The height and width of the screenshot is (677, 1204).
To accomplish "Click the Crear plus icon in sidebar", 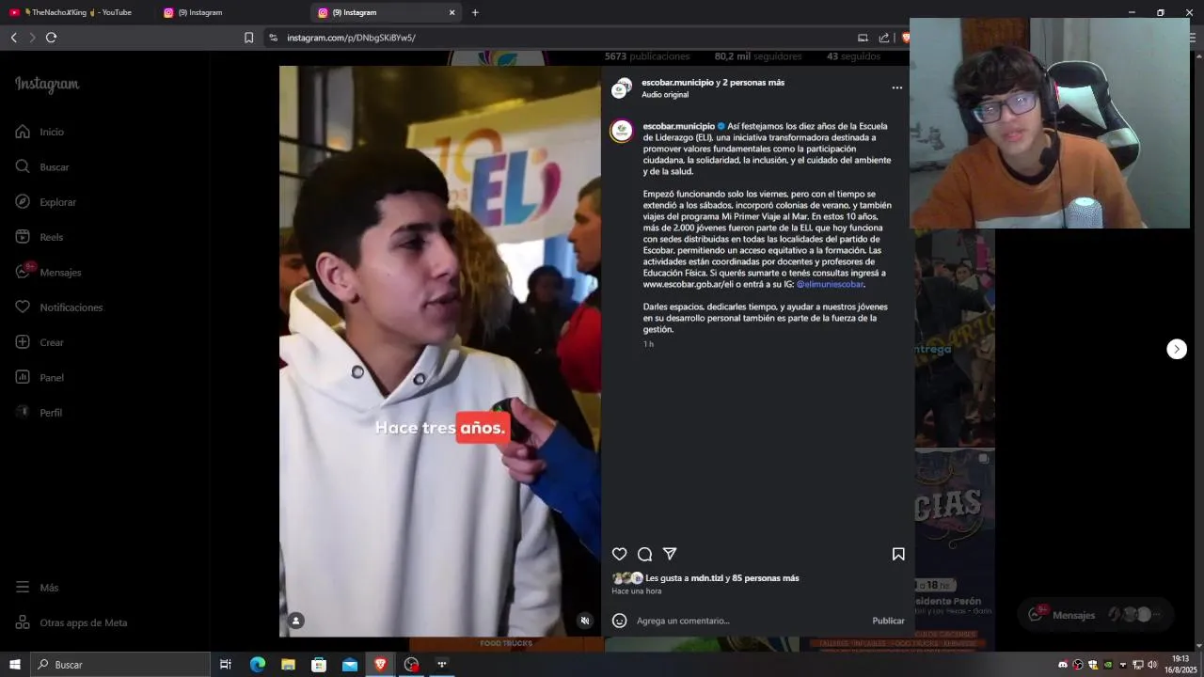I will (23, 342).
